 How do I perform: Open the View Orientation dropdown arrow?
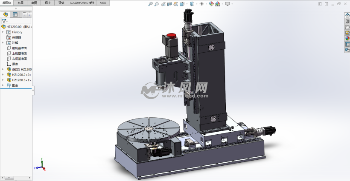(x=187, y=4)
